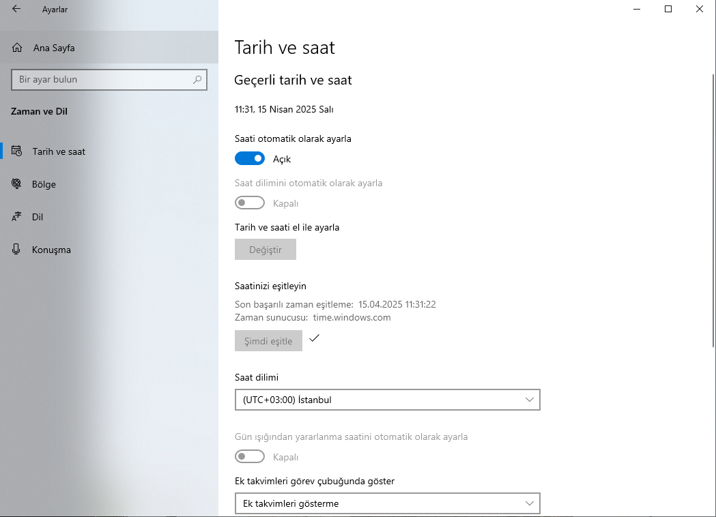Screen dimensions: 716x517
Task: Toggle Saati otomatik olarak ayarla switch
Action: point(250,158)
